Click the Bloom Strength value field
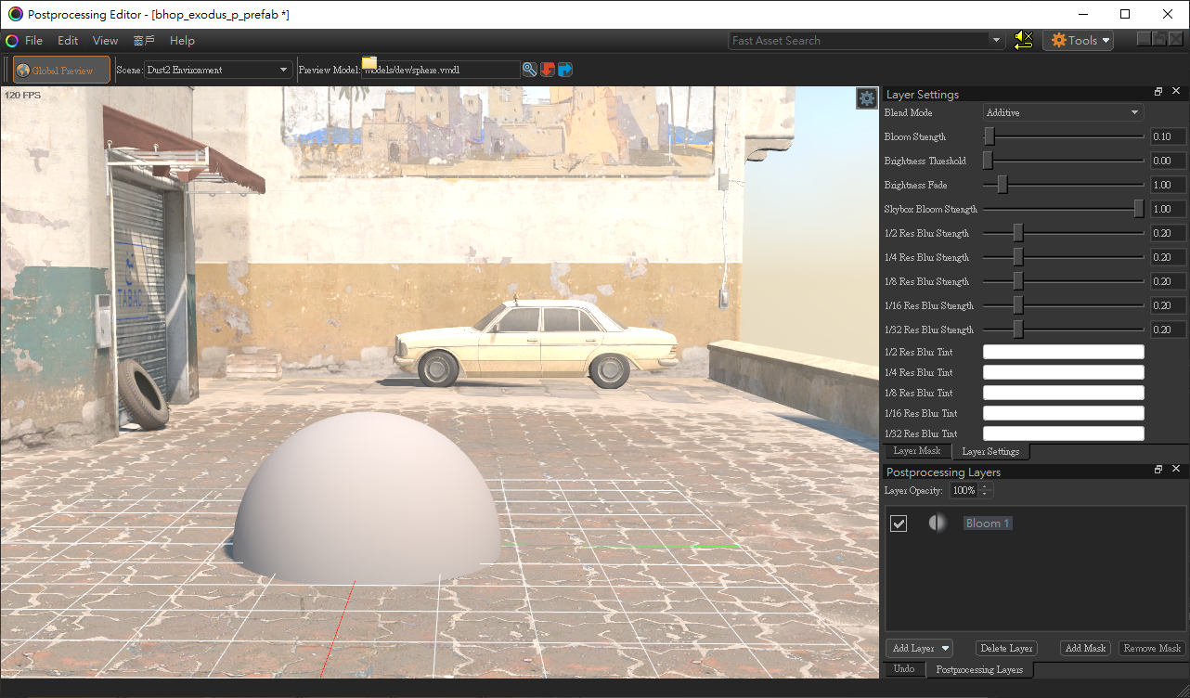 coord(1168,136)
